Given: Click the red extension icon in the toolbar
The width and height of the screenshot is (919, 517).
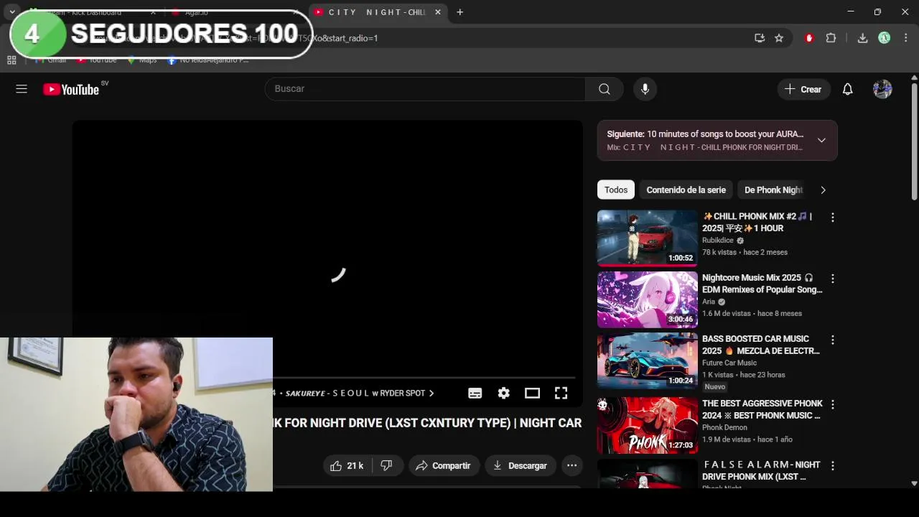Looking at the screenshot, I should pos(809,38).
